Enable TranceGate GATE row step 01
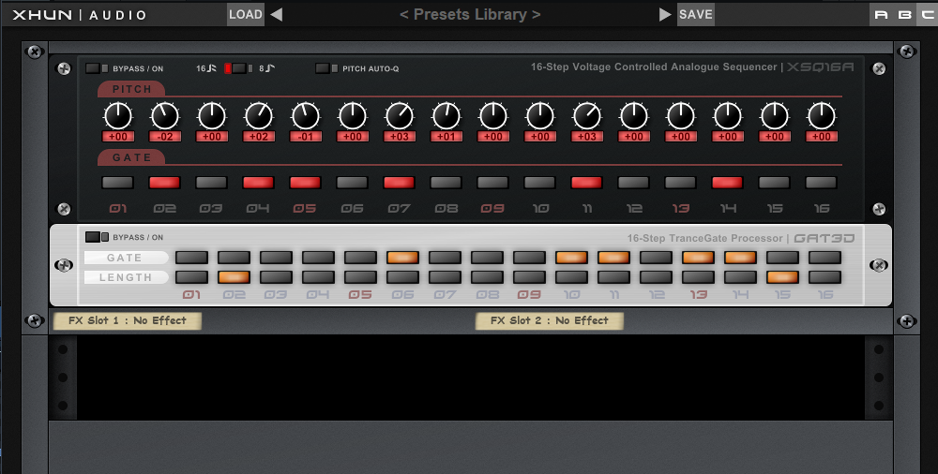 pos(191,258)
